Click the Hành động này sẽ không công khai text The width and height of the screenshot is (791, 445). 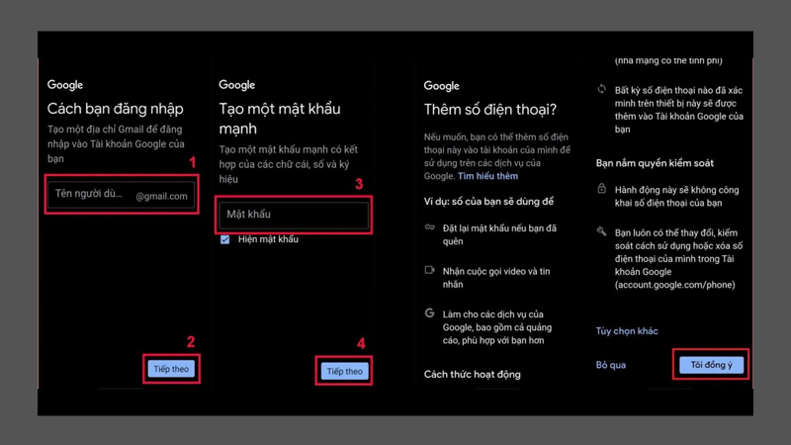(x=676, y=196)
